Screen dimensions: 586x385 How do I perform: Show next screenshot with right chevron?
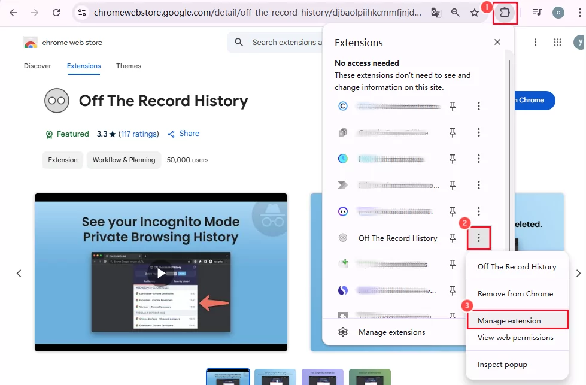point(578,273)
